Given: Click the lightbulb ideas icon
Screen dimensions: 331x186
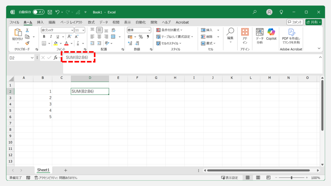Looking at the screenshot, I should click(x=281, y=12).
